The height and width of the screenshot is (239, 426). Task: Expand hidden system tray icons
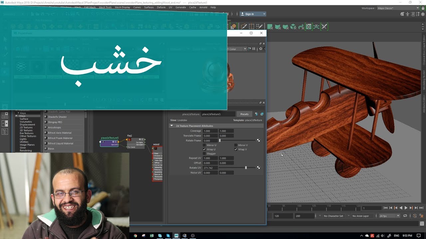coord(361,236)
